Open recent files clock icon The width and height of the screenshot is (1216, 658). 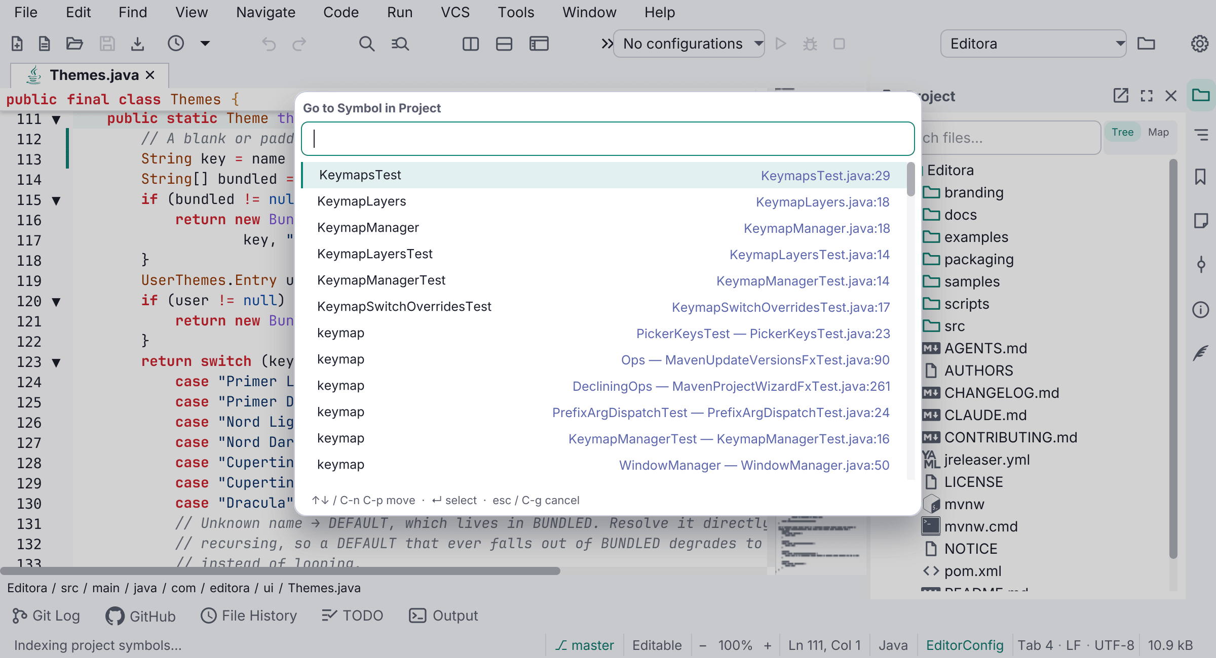(x=176, y=44)
